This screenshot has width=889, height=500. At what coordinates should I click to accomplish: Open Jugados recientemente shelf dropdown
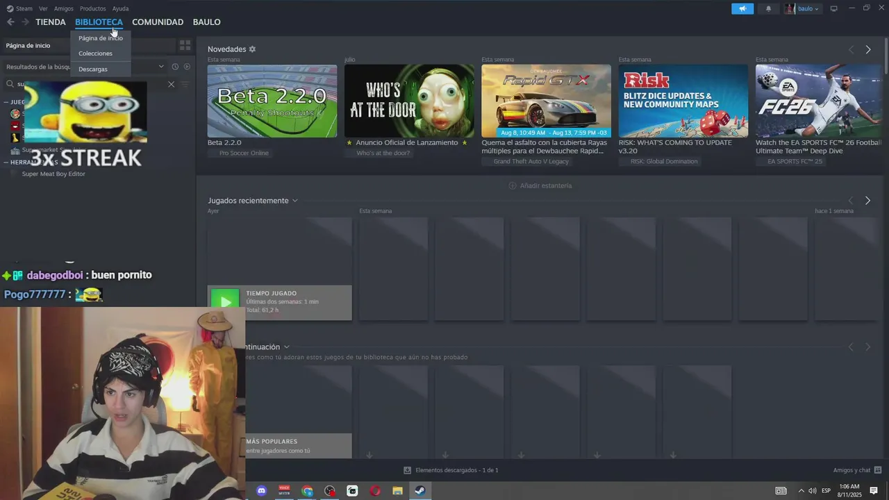294,201
